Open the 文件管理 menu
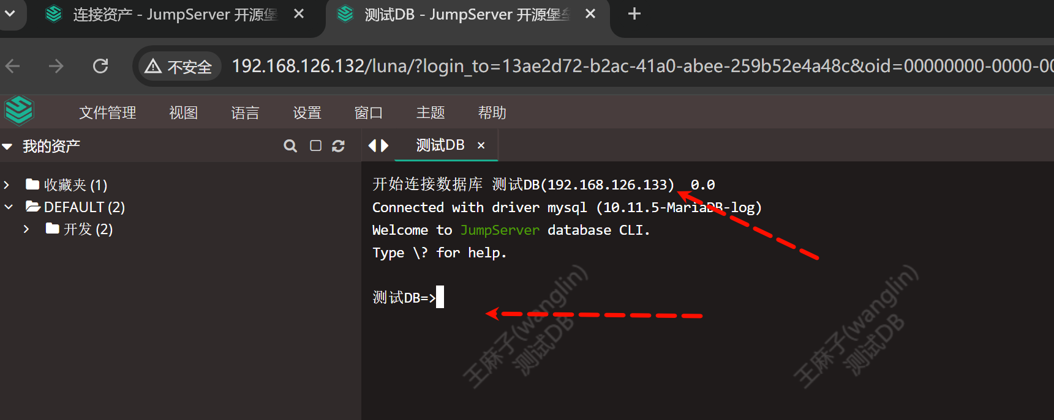 click(x=108, y=113)
